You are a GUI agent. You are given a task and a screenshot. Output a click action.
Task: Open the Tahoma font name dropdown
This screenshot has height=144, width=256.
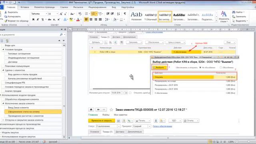click(x=46, y=14)
